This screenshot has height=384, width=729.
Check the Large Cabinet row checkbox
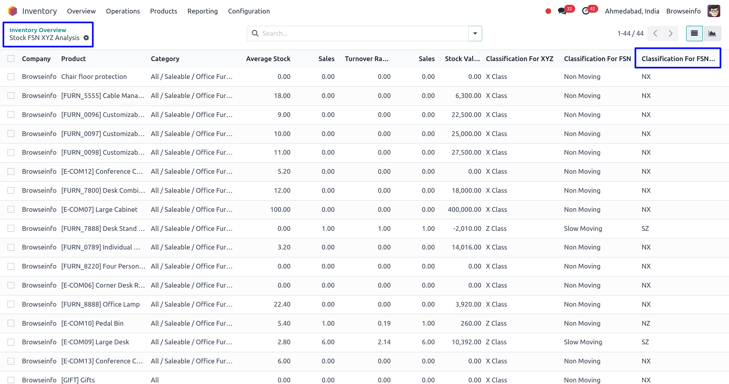click(11, 209)
